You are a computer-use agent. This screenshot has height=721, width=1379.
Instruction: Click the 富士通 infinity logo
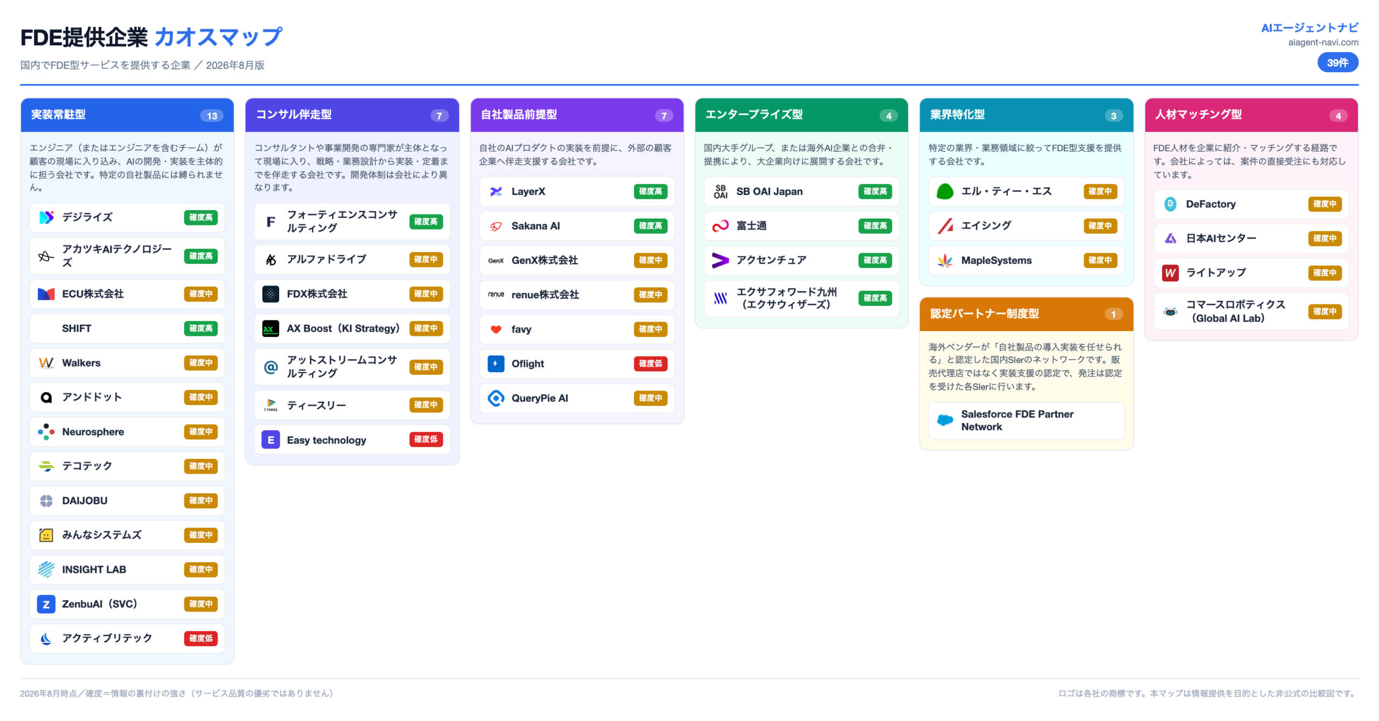pos(721,226)
